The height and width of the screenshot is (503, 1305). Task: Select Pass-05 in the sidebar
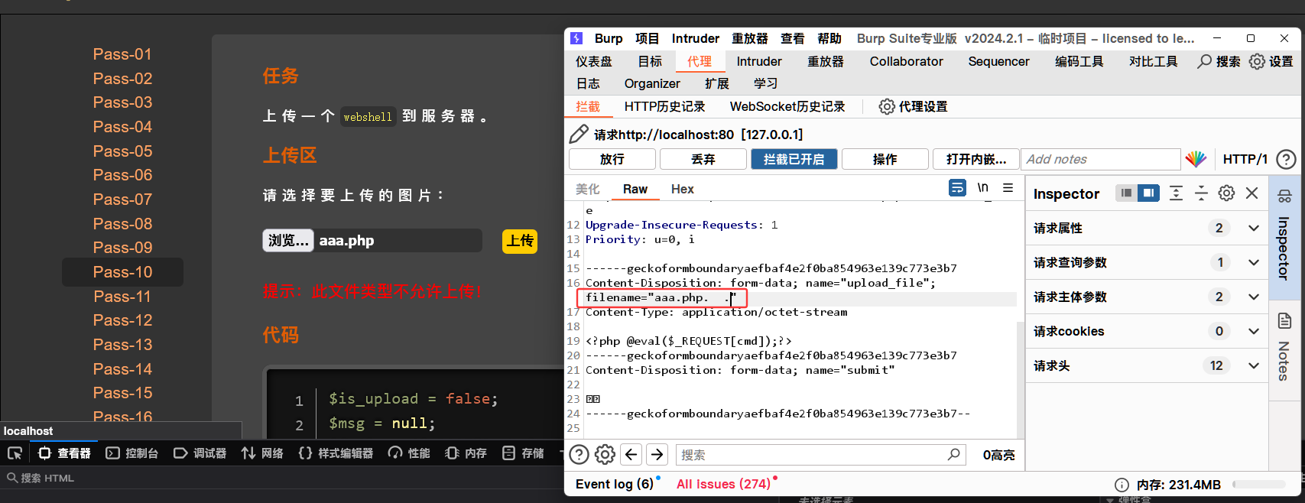point(122,151)
